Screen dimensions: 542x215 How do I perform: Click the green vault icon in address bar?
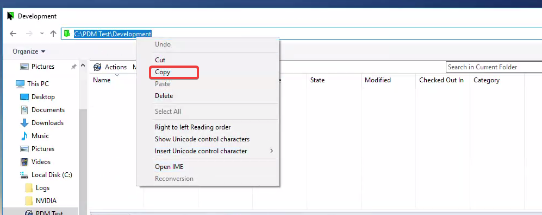coord(67,34)
